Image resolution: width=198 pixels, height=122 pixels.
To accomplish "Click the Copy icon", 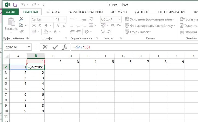I will [x=21, y=25].
